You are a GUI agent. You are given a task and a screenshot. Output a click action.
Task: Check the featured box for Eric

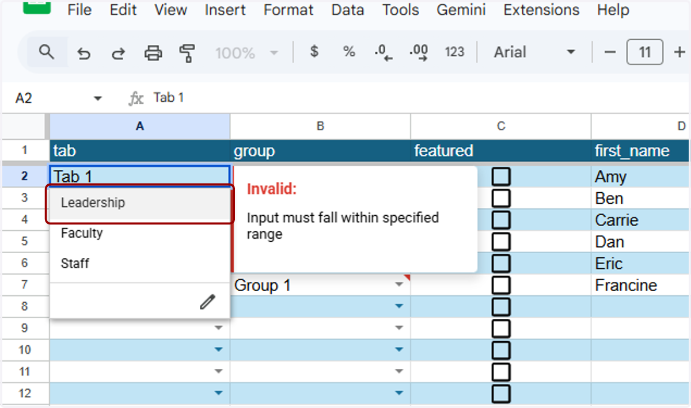501,264
